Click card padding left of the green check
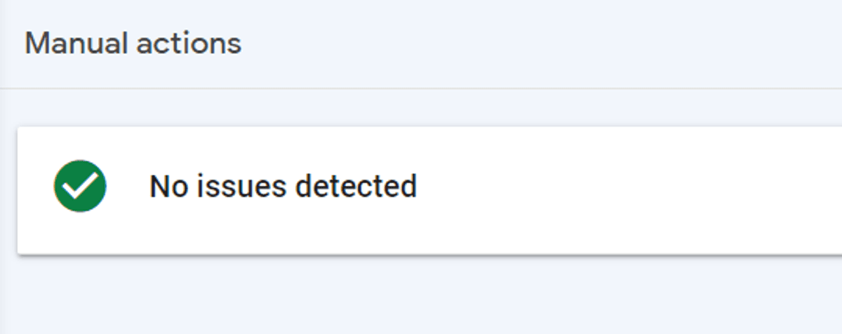The width and height of the screenshot is (842, 334). coord(35,186)
